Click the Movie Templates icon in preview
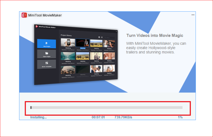Viewport: 213px width, 137px height. [47, 63]
